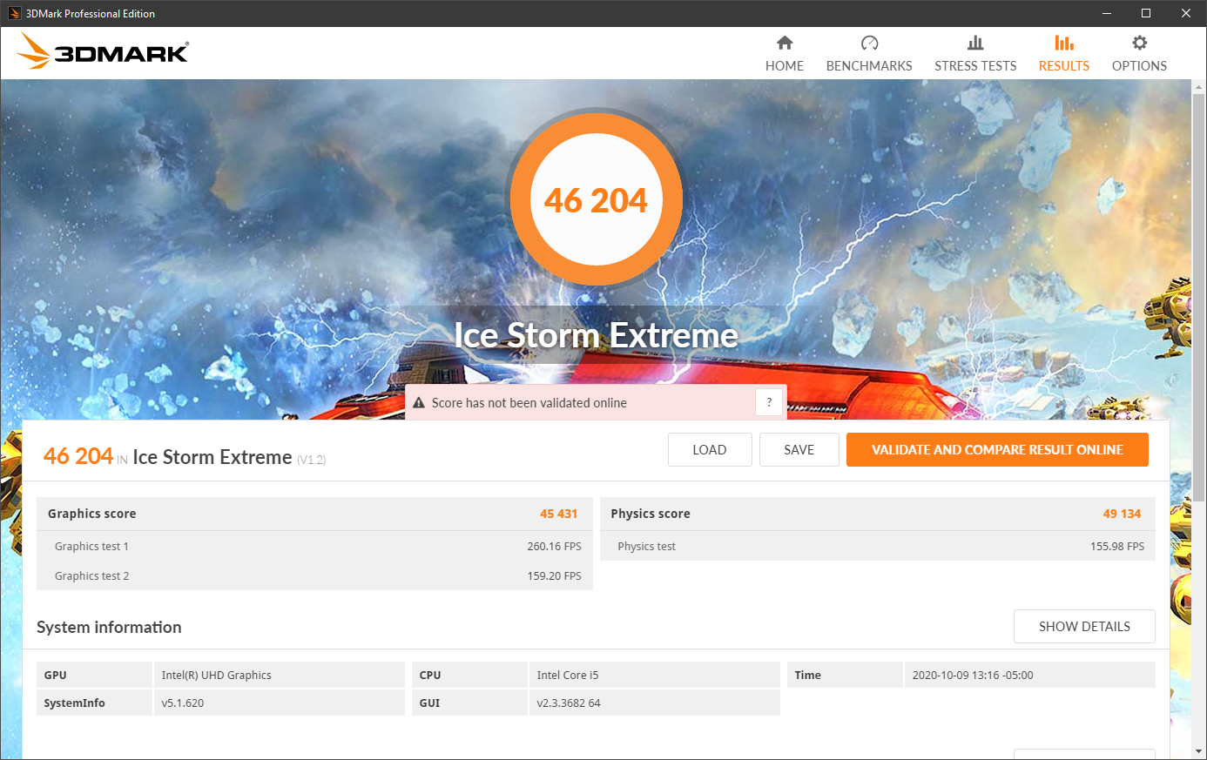Click the Graphics score label
Screen dimensions: 1207x760
click(x=92, y=514)
